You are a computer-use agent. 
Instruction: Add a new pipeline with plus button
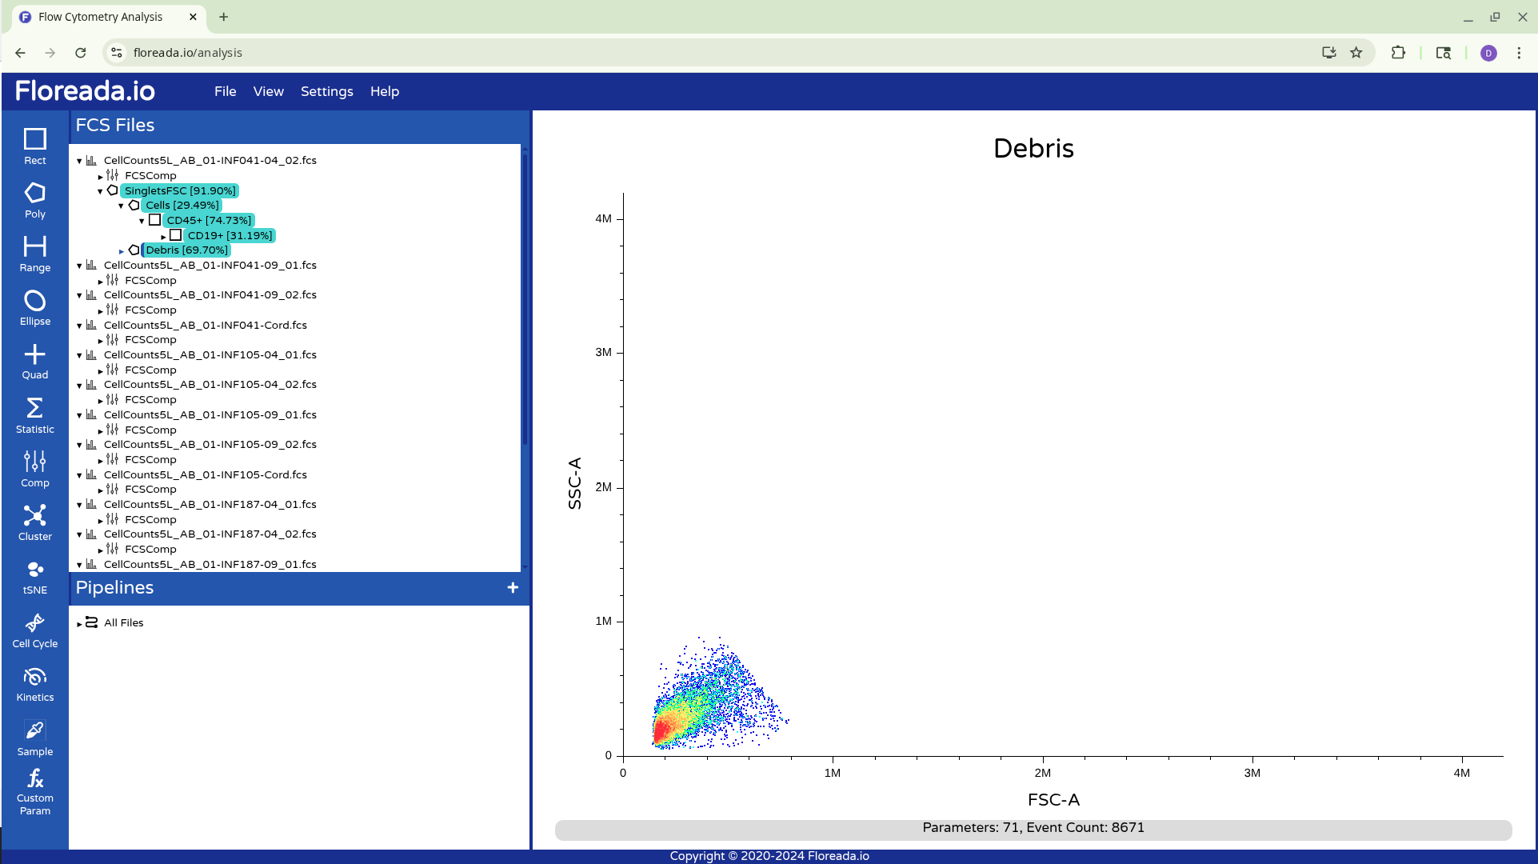pos(513,587)
